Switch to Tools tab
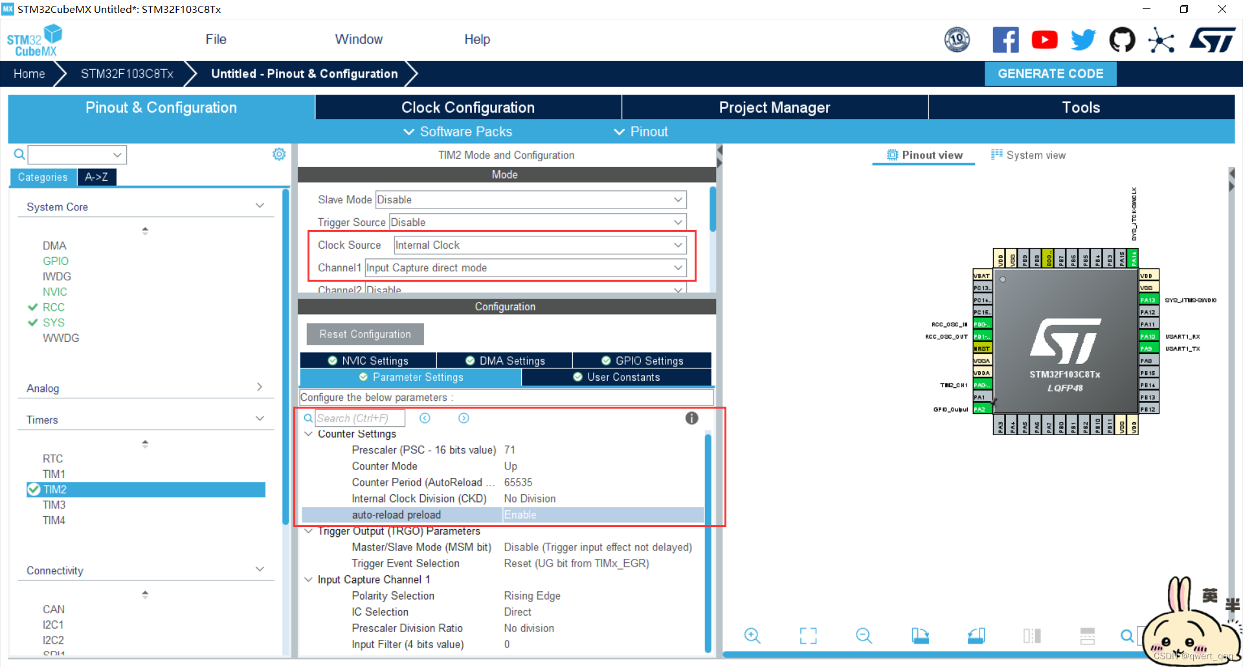 (x=1081, y=107)
